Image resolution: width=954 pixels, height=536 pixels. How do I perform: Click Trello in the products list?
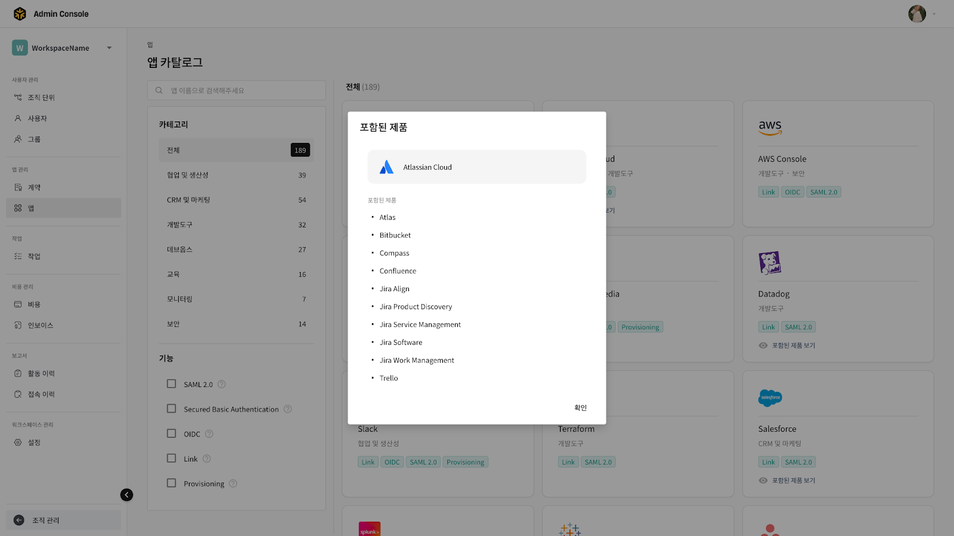point(389,378)
